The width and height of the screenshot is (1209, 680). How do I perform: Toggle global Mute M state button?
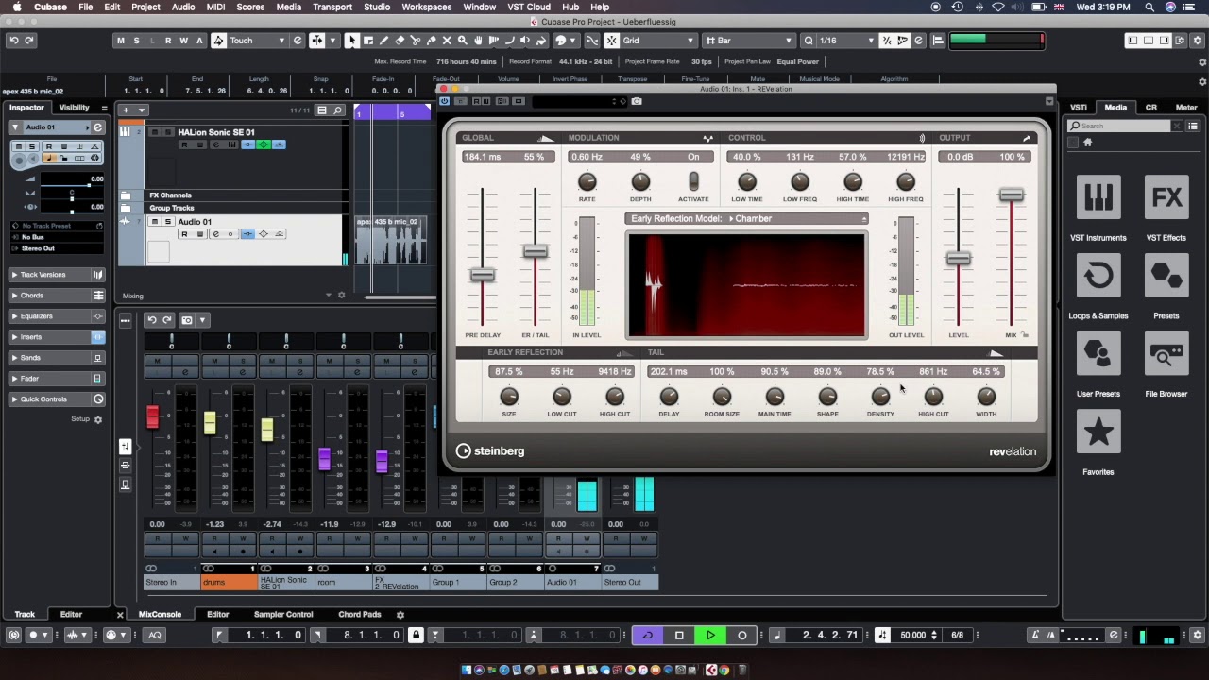(120, 41)
